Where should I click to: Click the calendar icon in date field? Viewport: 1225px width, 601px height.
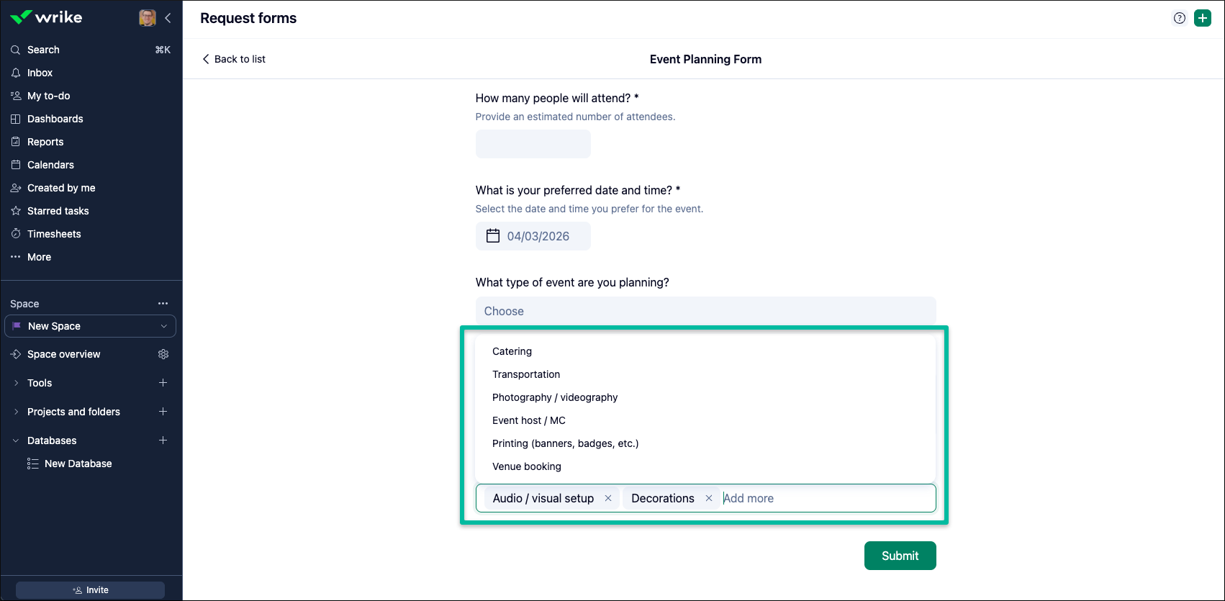pyautogui.click(x=493, y=236)
